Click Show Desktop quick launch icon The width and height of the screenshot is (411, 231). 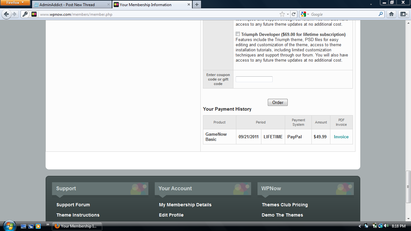click(23, 226)
